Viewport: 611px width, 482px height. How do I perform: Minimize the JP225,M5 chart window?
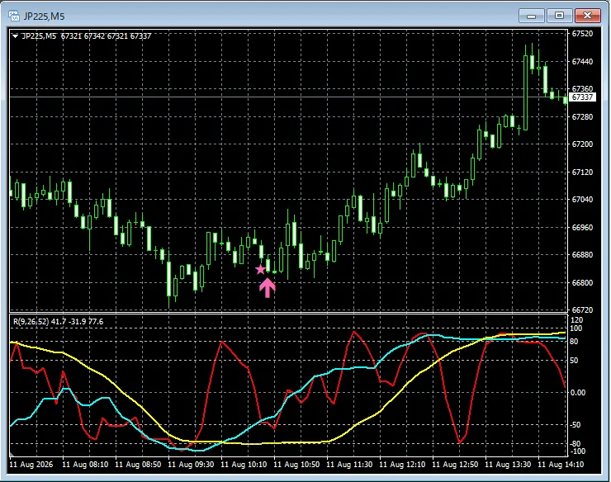(532, 16)
